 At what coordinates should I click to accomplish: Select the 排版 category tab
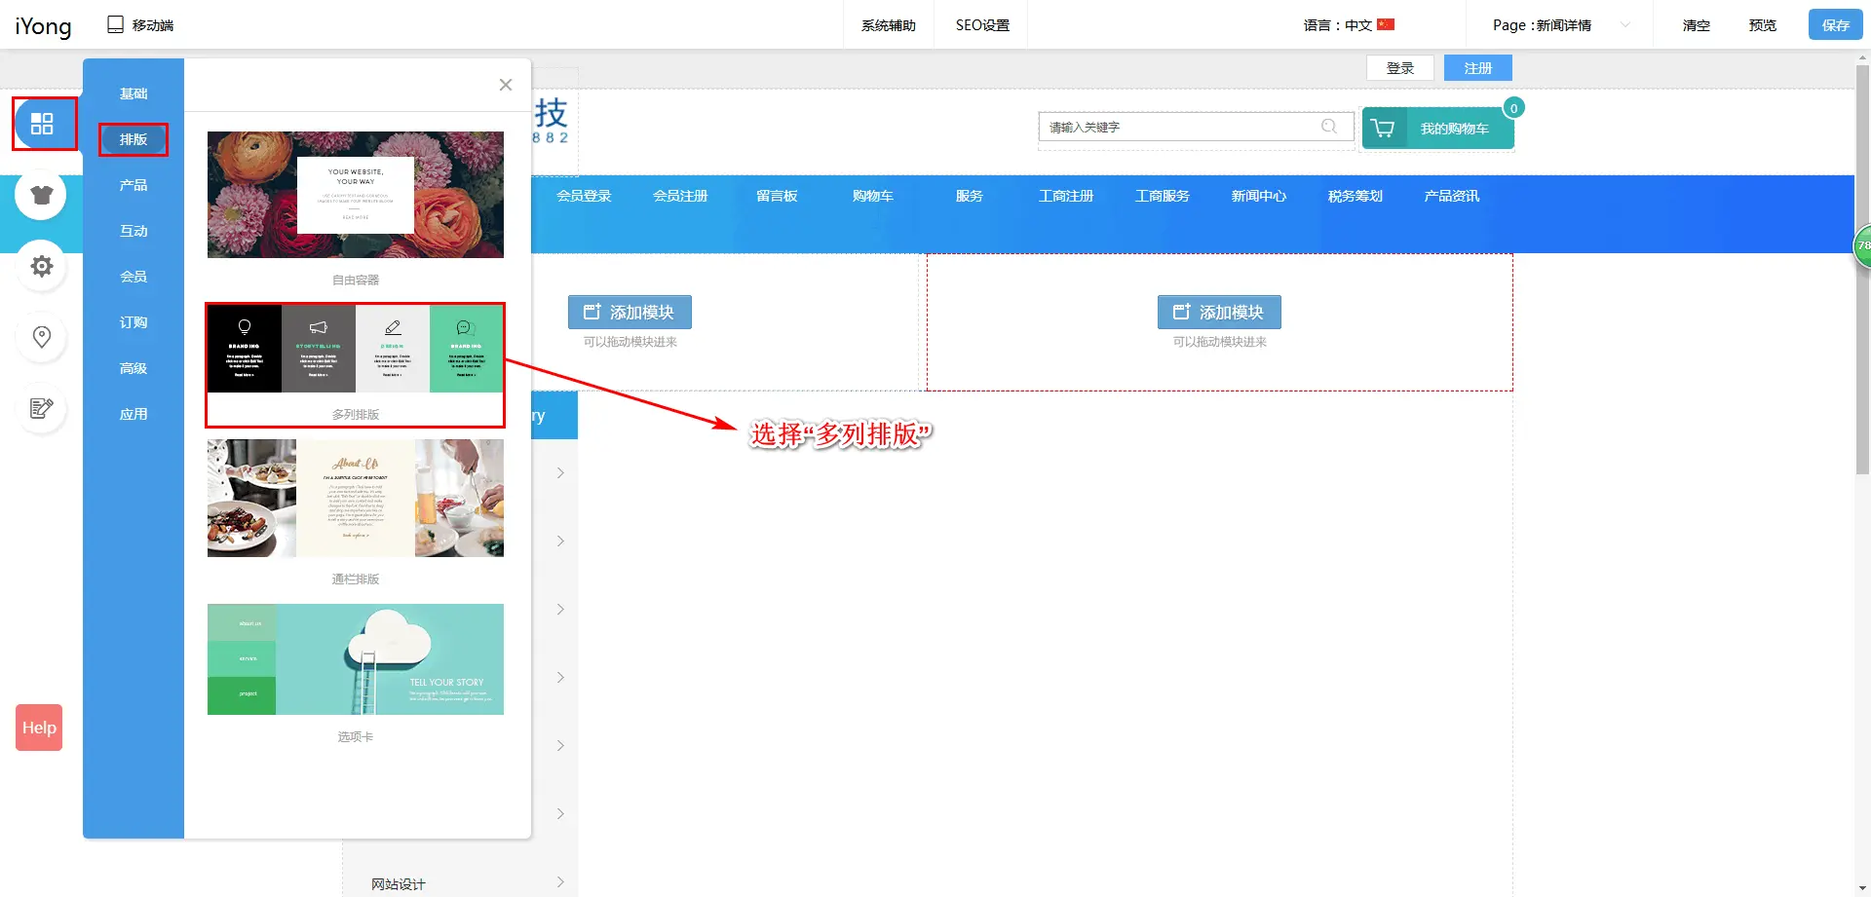click(x=134, y=139)
